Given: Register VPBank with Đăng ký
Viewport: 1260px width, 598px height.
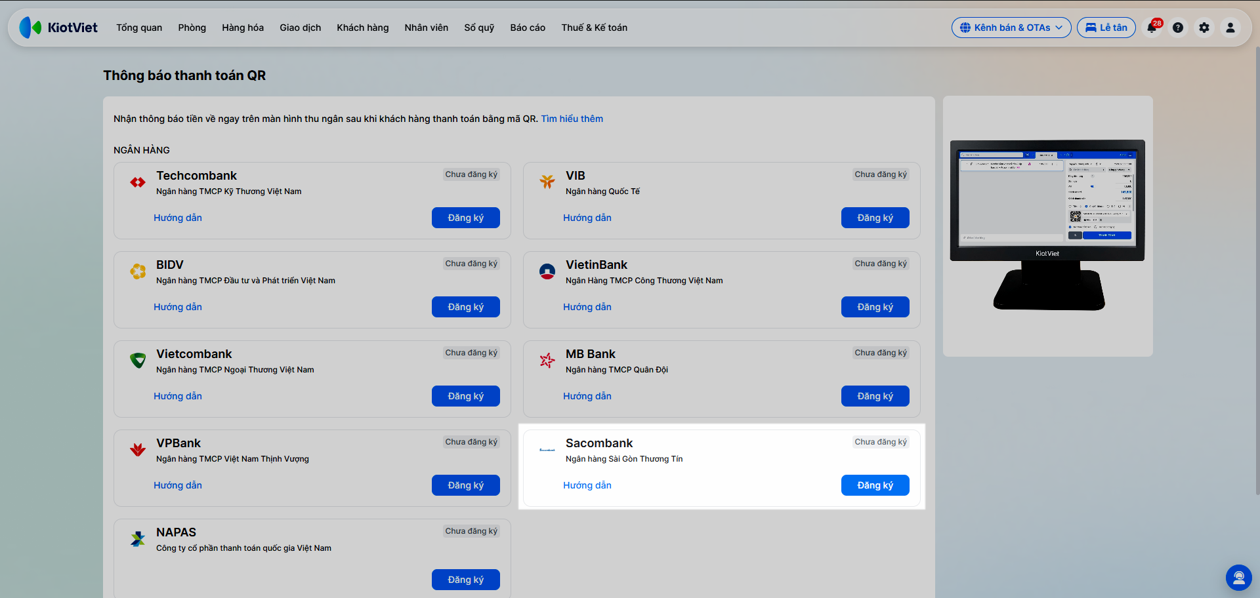Looking at the screenshot, I should coord(466,485).
